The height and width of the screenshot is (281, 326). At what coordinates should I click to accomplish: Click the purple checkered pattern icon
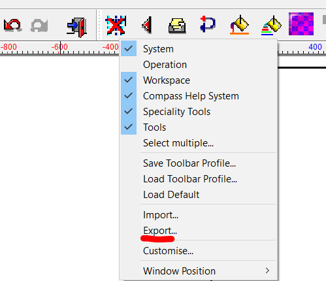301,24
